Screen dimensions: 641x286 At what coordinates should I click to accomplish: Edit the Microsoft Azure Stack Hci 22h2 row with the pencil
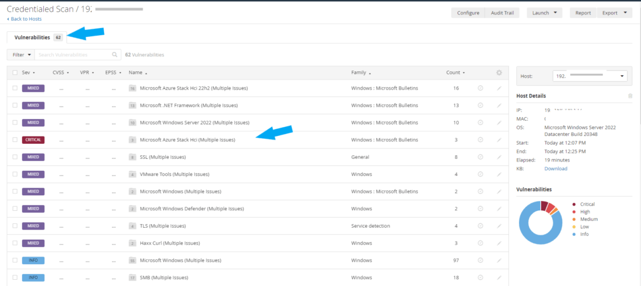pyautogui.click(x=499, y=88)
